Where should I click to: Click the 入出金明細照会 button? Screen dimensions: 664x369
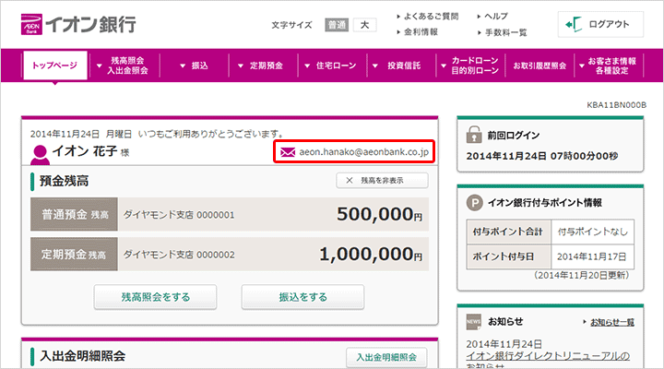click(x=386, y=357)
